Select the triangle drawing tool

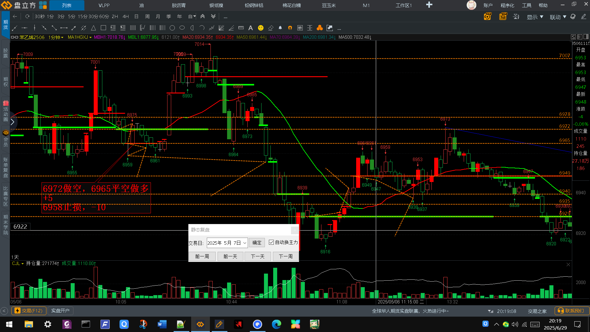93,28
